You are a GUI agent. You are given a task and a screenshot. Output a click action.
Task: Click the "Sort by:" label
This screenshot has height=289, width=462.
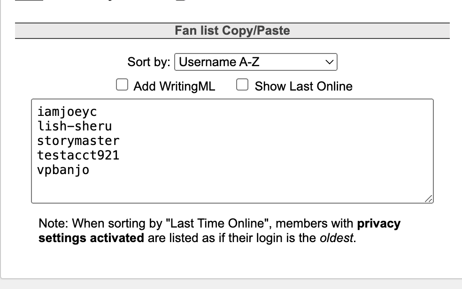tap(149, 62)
